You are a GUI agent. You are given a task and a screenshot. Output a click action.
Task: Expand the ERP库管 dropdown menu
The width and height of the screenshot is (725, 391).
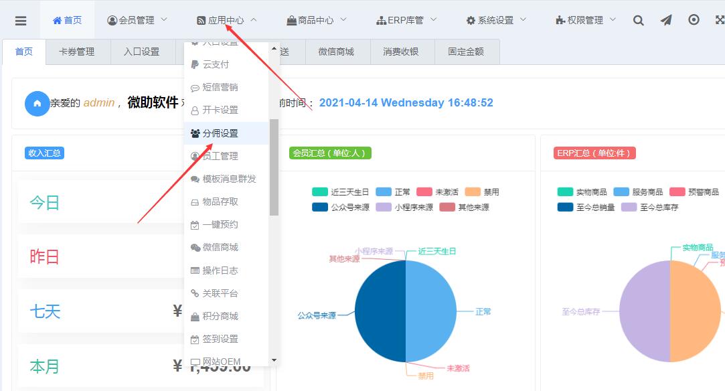click(x=406, y=20)
